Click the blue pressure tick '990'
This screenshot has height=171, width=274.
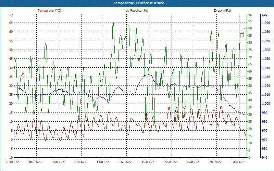264,113
